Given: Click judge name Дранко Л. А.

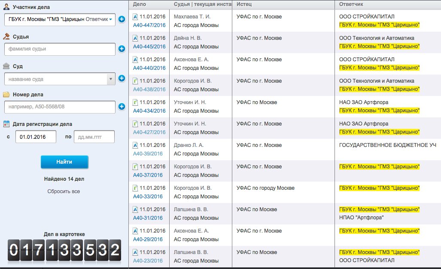Looking at the screenshot, I should pos(189,145).
